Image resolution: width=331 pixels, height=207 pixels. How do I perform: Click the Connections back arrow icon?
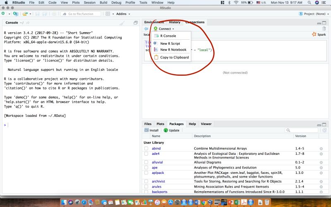pyautogui.click(x=146, y=29)
